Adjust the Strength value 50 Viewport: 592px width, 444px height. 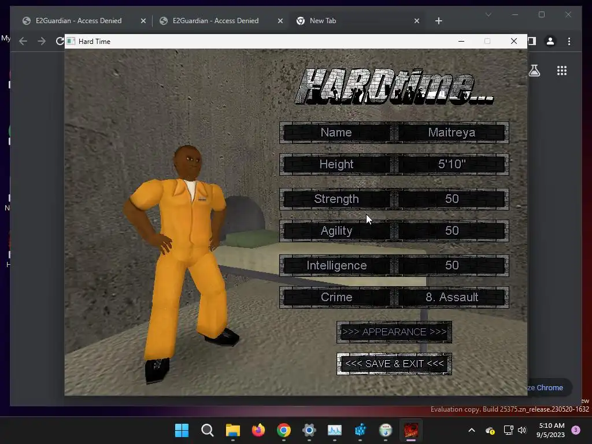[452, 199]
